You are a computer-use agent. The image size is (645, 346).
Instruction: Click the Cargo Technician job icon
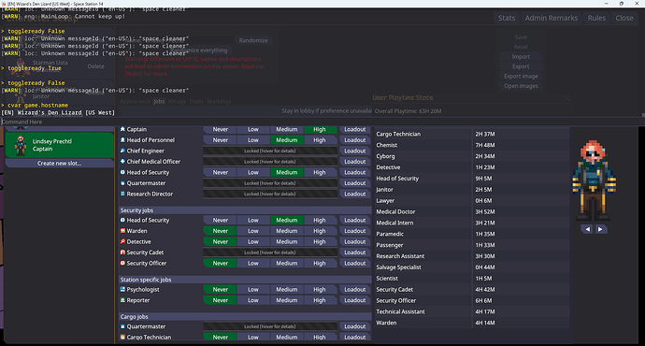click(x=122, y=337)
